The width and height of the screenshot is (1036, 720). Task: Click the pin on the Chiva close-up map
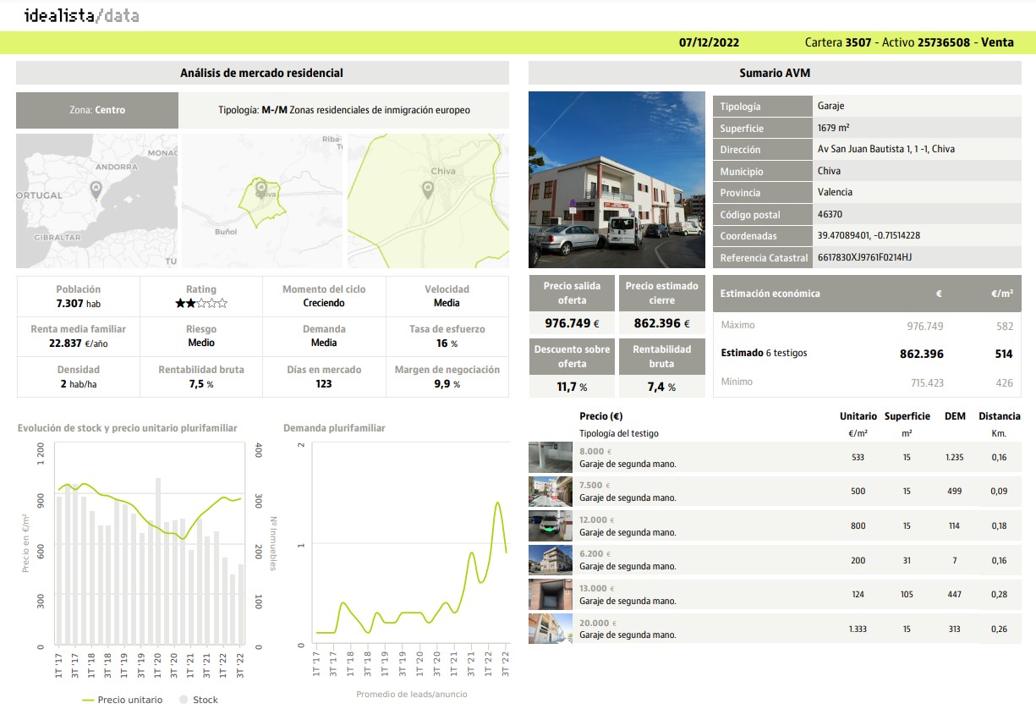tap(427, 190)
